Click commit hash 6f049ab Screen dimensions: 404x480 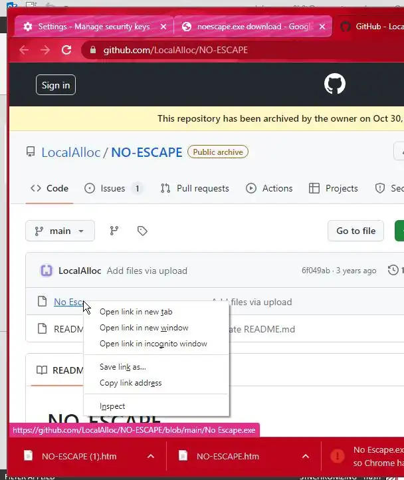coord(316,271)
